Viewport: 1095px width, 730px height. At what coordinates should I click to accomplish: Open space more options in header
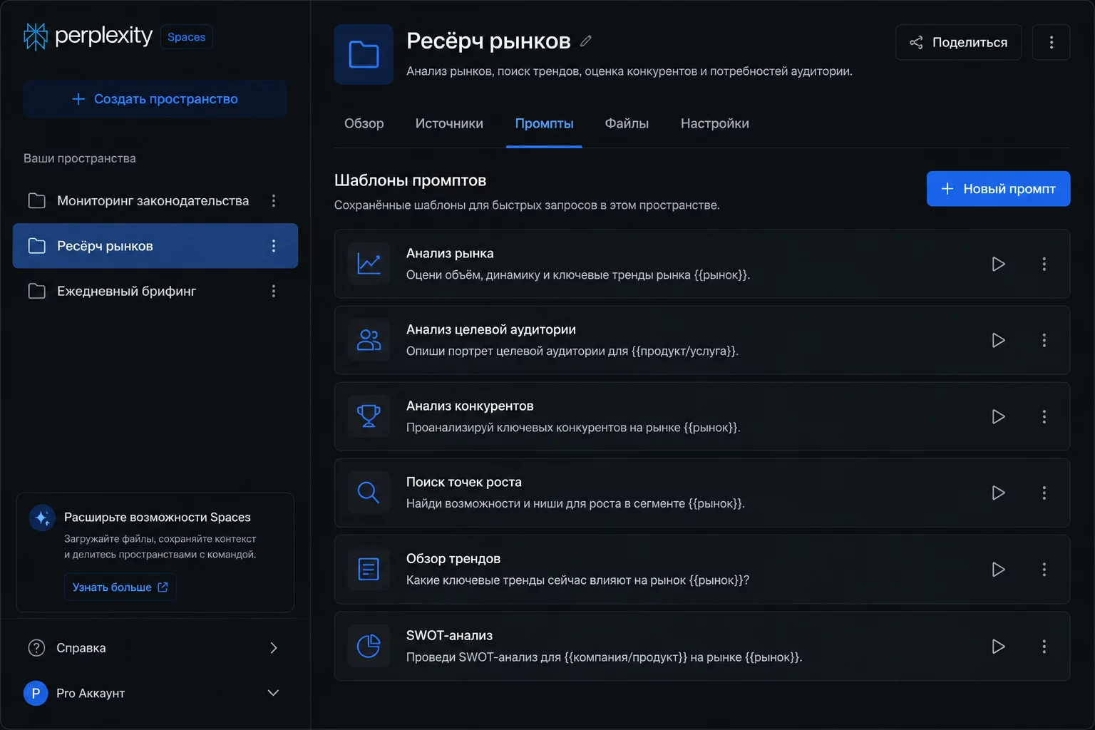tap(1052, 42)
